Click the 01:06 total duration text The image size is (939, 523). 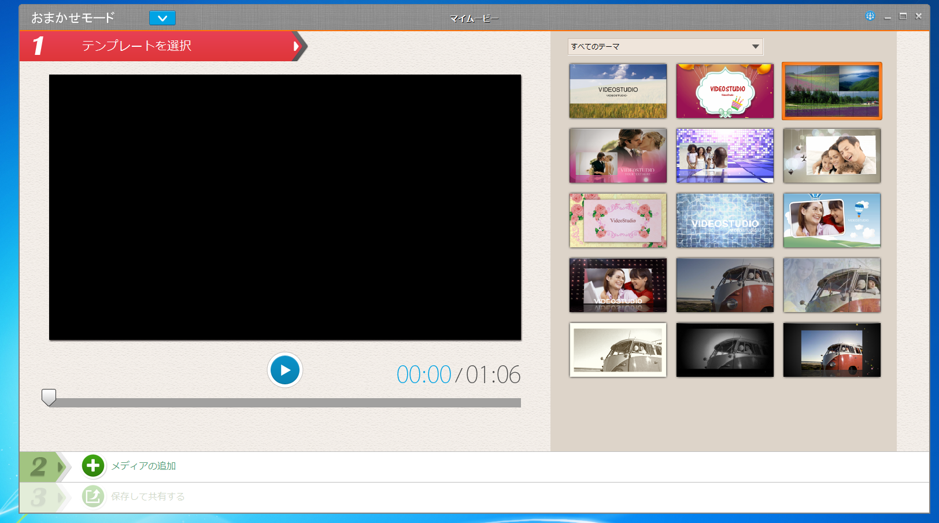[x=493, y=374]
